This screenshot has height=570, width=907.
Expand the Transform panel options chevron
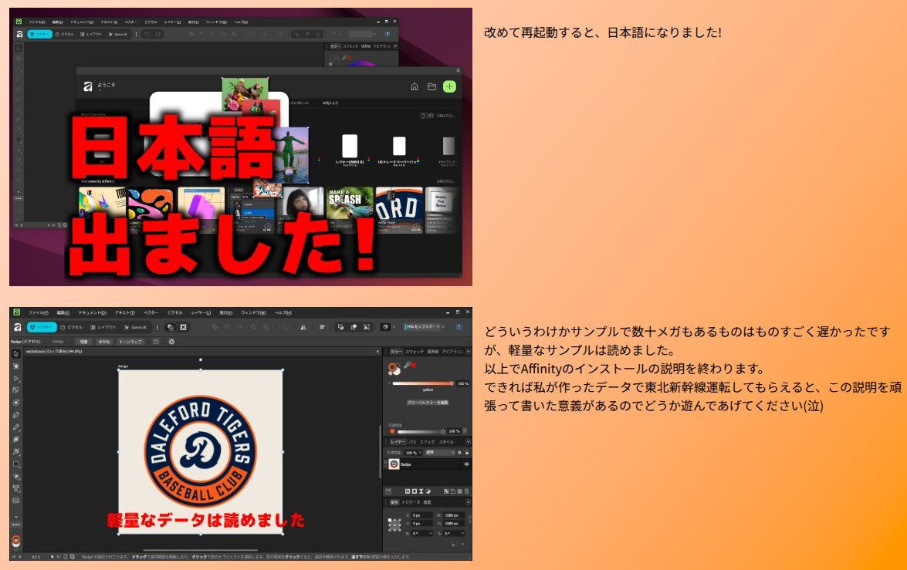point(468,502)
